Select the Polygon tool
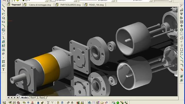The image size is (185, 104). (3, 18)
